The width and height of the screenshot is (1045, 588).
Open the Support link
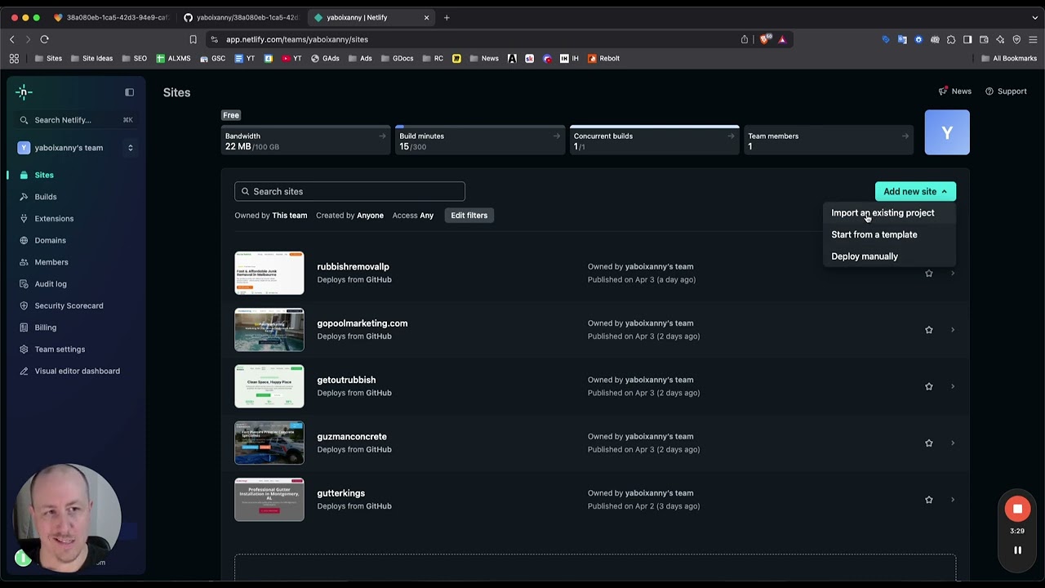[x=1006, y=91]
